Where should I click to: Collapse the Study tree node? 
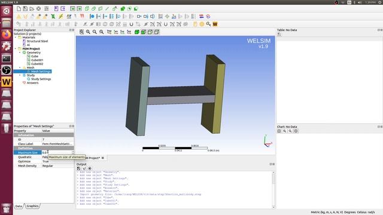20,75
